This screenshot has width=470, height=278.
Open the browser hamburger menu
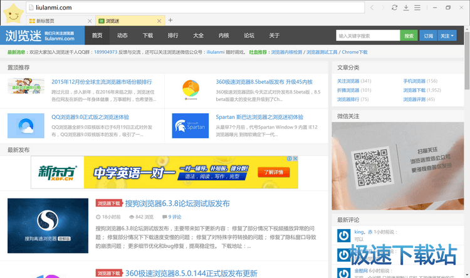click(417, 8)
